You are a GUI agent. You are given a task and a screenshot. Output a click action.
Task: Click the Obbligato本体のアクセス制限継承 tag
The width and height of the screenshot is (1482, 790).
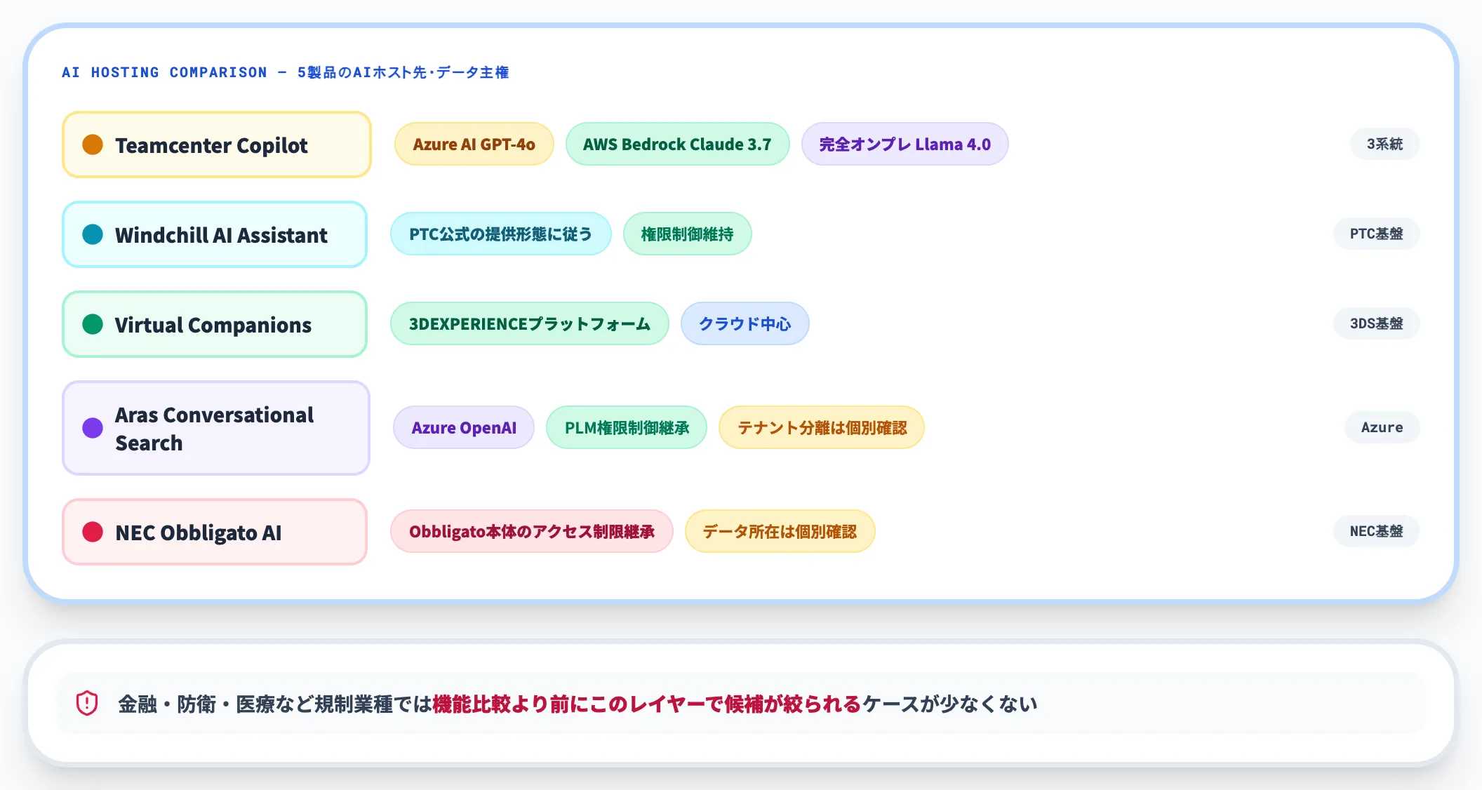click(532, 532)
